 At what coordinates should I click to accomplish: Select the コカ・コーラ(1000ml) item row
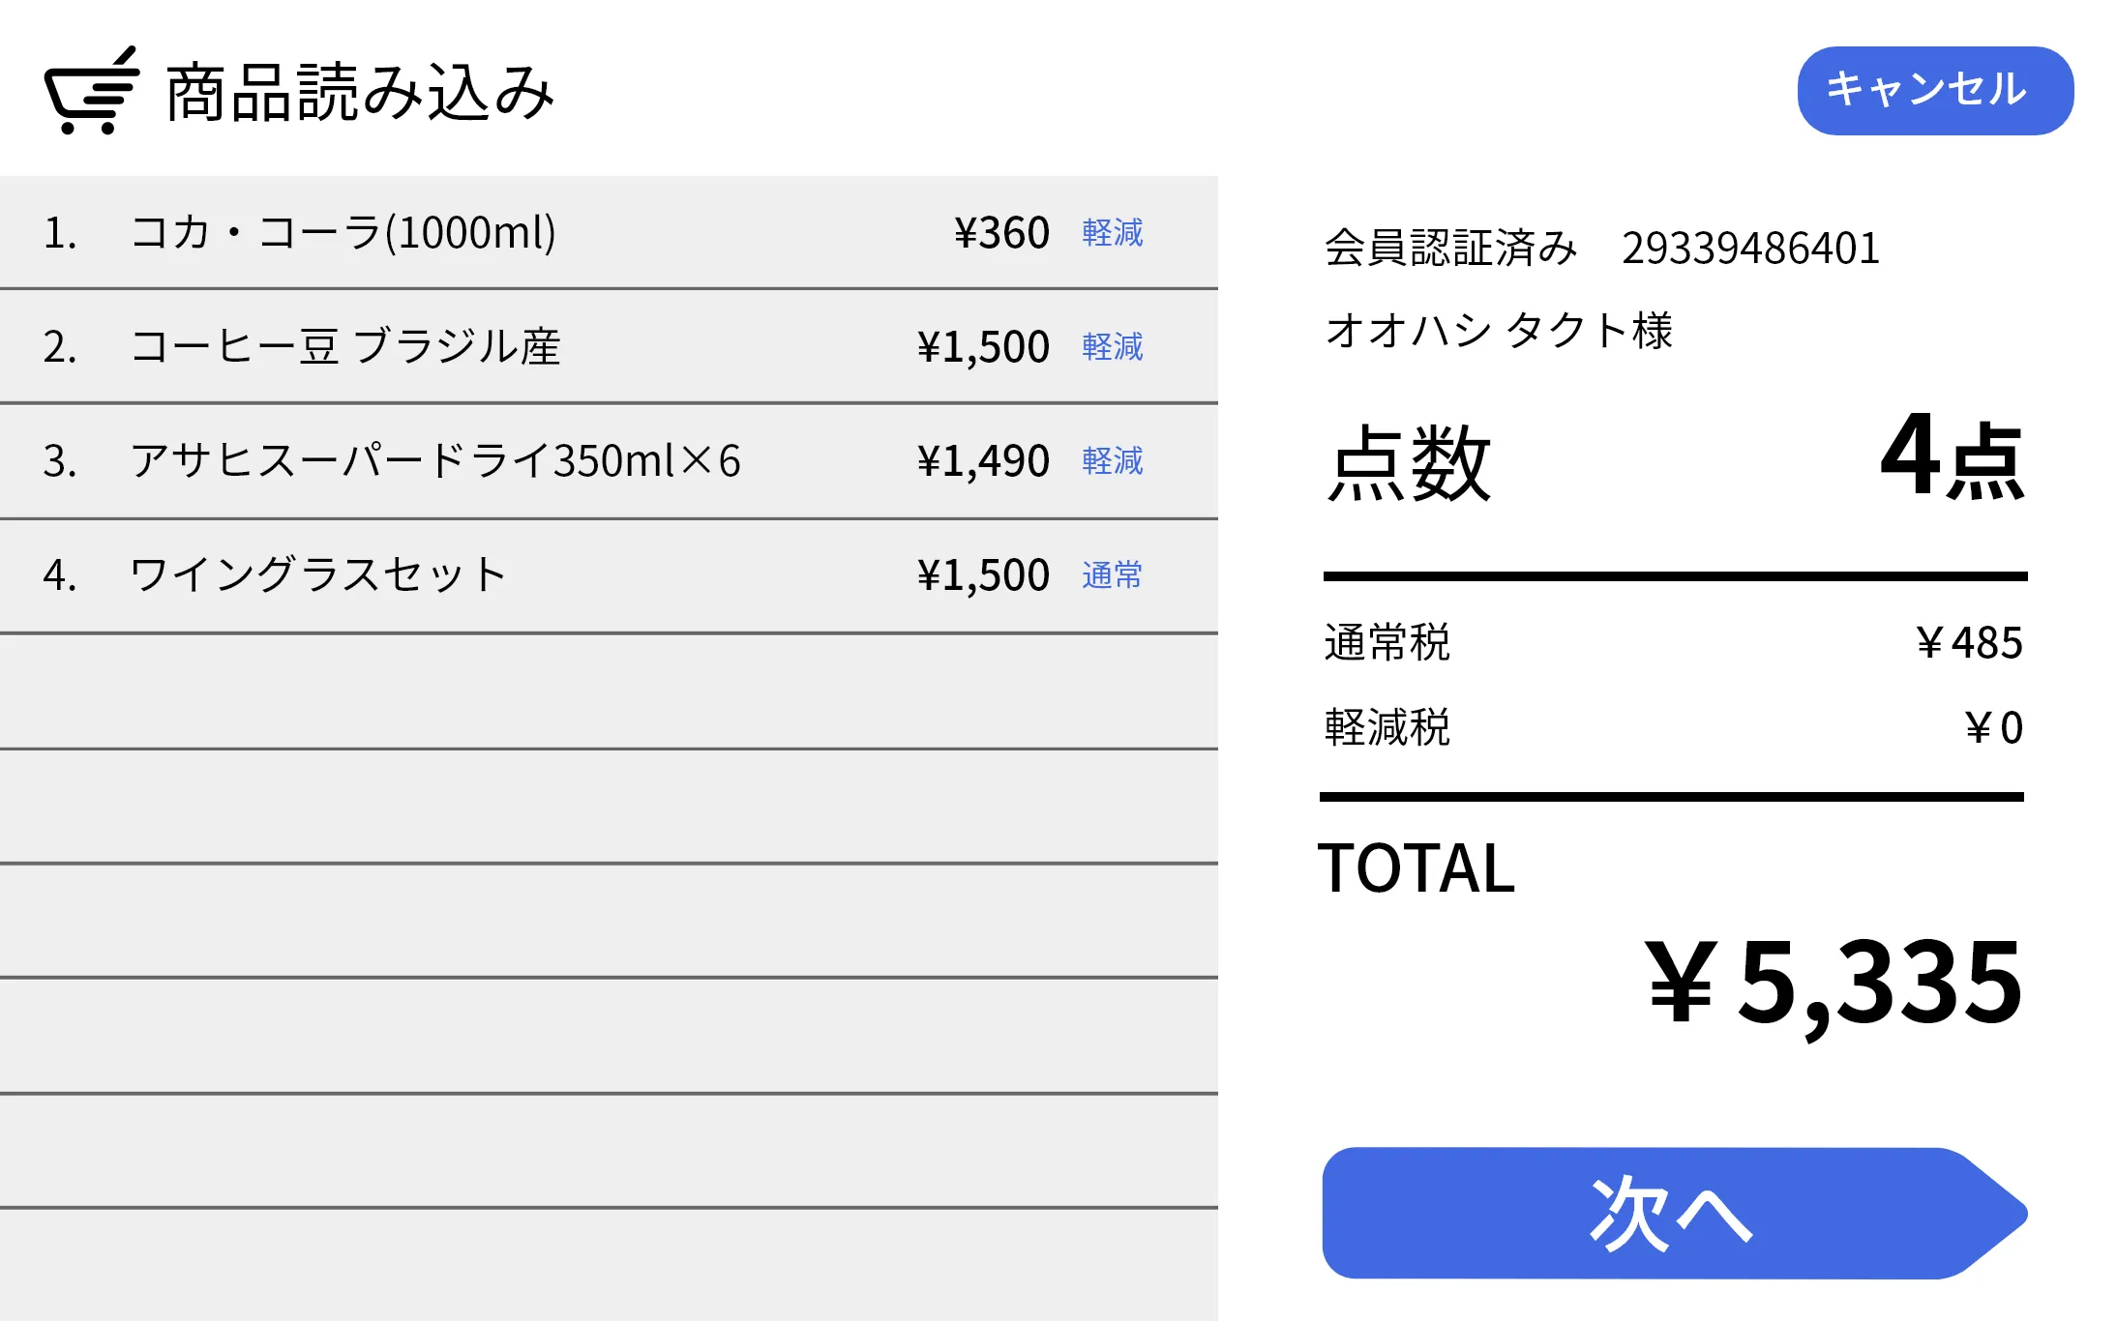[x=343, y=232]
